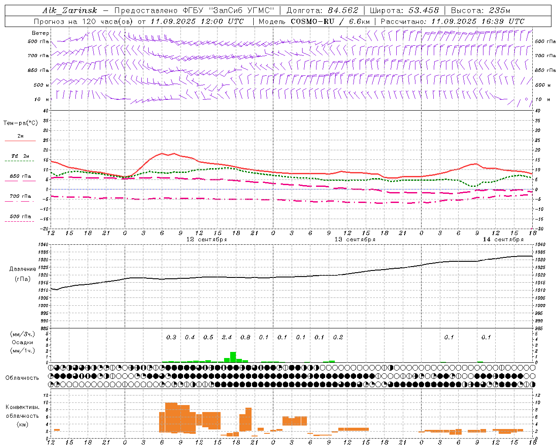Click the red line sample under 2м legend
Screen dimensions: 558x446
[x=20, y=141]
